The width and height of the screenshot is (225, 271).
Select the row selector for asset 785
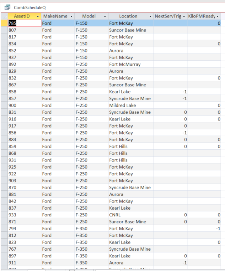(4, 23)
